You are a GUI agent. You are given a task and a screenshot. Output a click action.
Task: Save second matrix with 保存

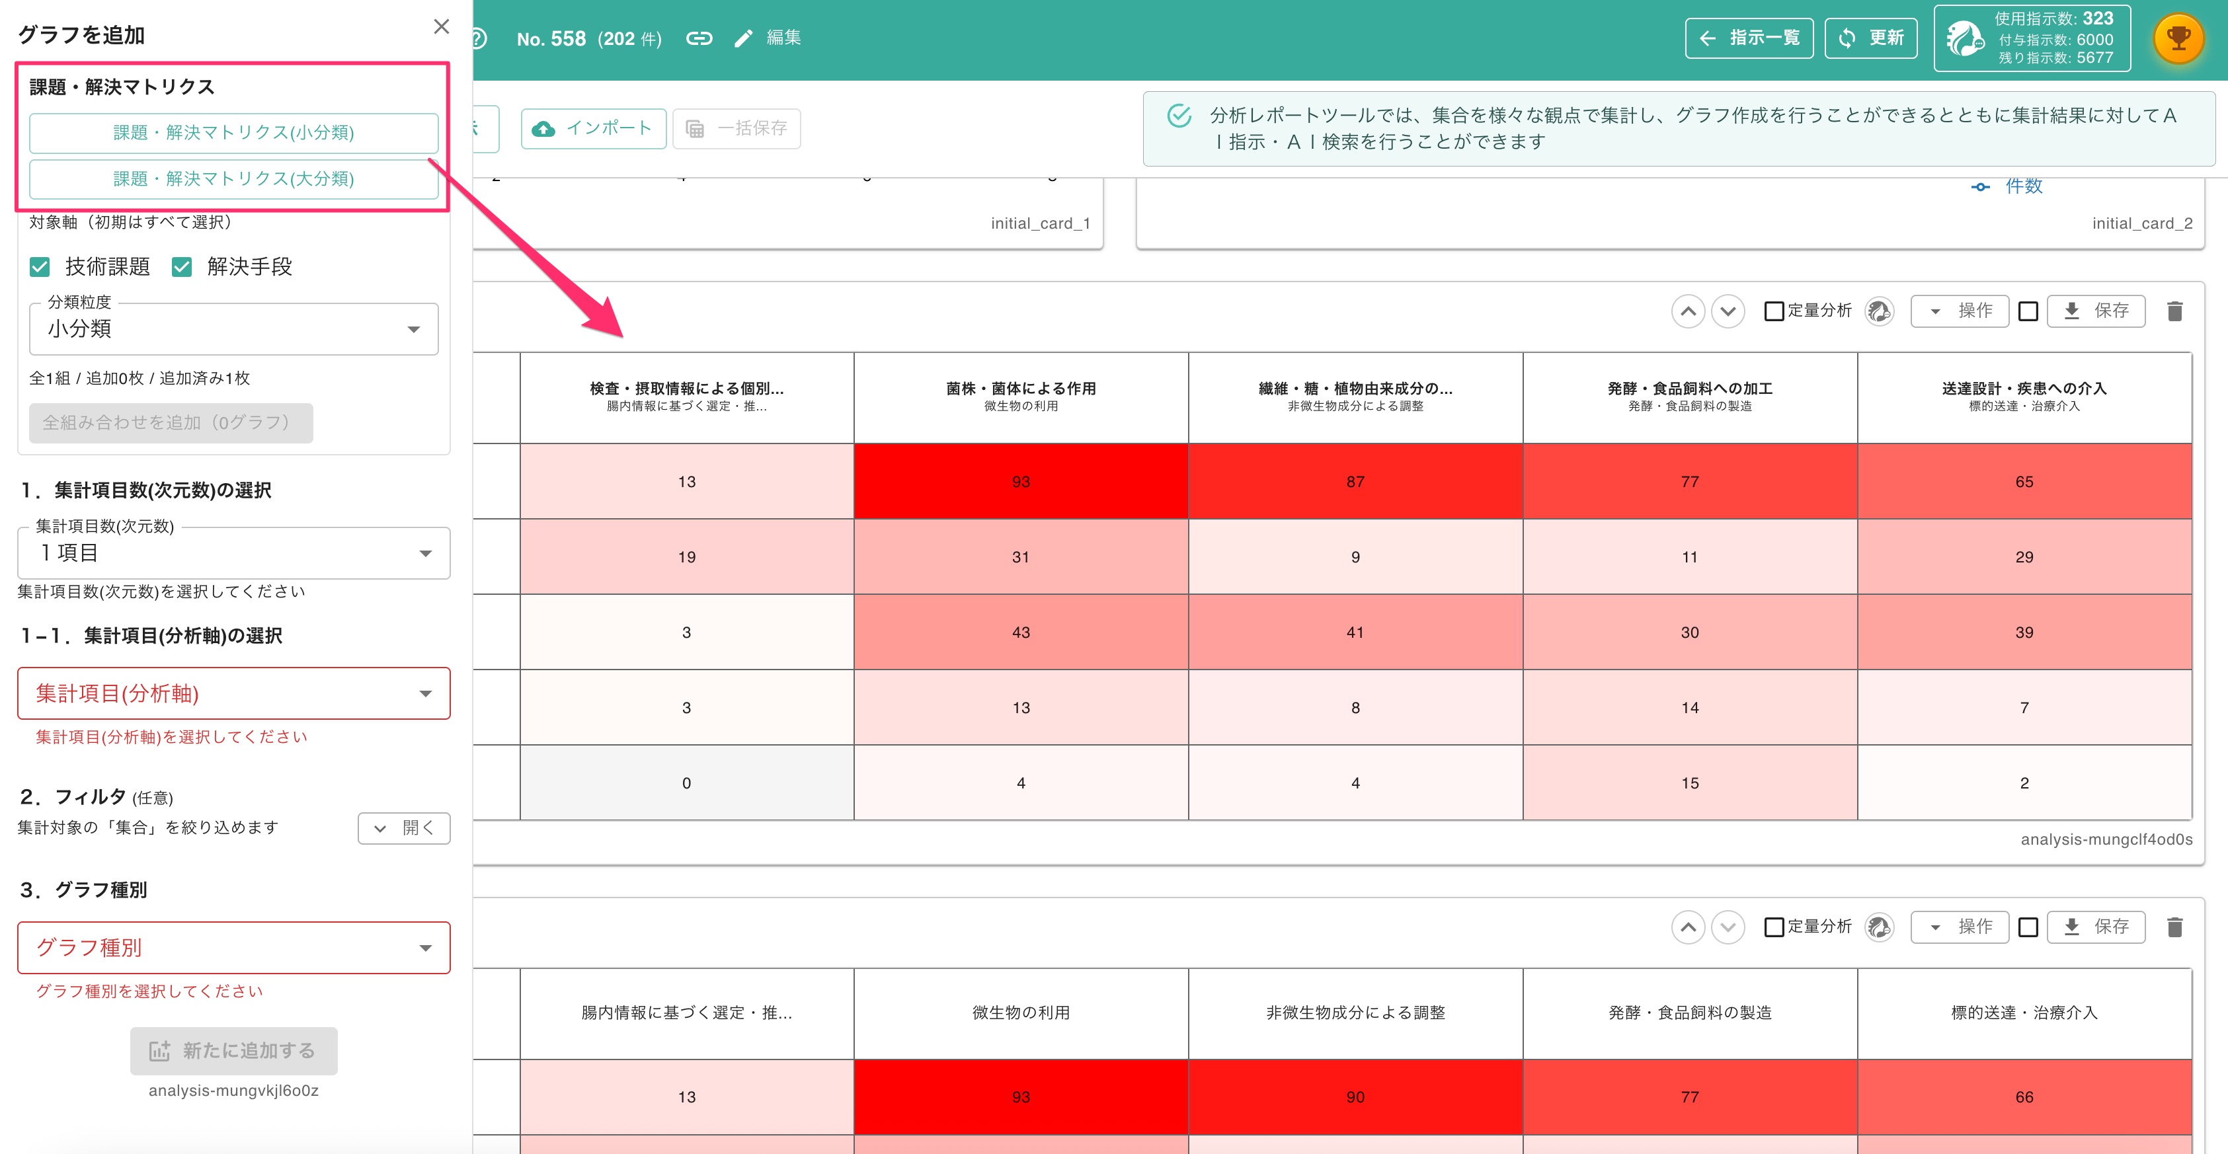(2096, 927)
